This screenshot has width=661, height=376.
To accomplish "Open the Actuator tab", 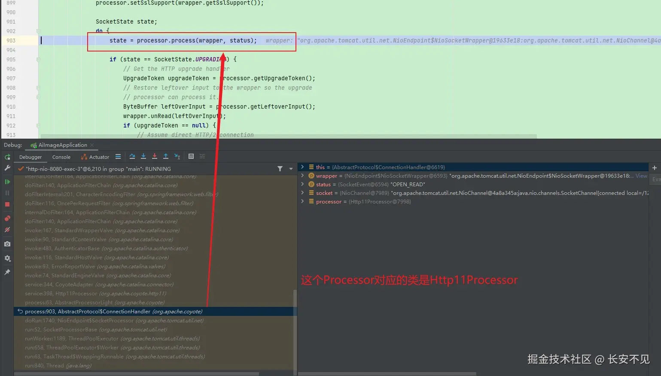I will click(x=95, y=157).
